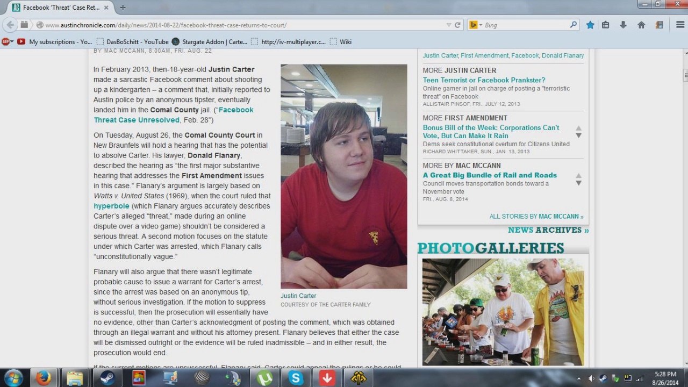Show hidden system tray icons
The width and height of the screenshot is (688, 387).
(579, 378)
